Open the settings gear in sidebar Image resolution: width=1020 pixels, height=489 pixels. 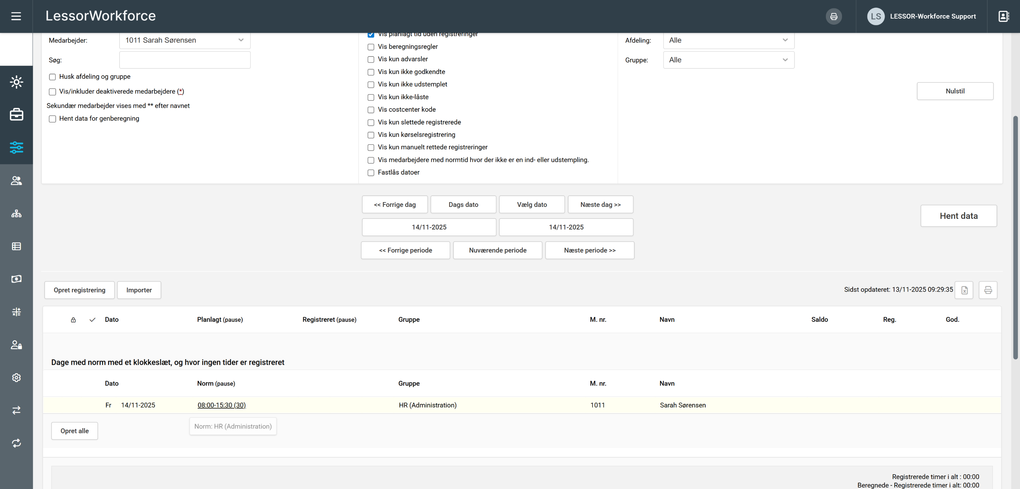pos(16,377)
